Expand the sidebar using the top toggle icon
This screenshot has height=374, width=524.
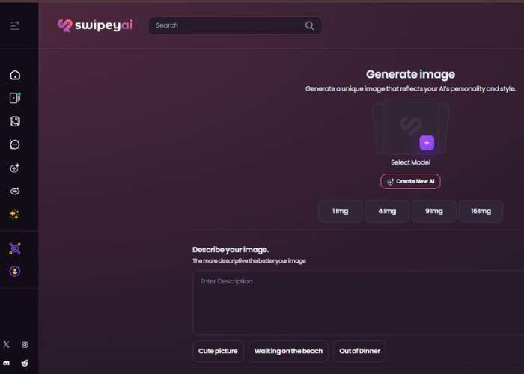click(15, 26)
